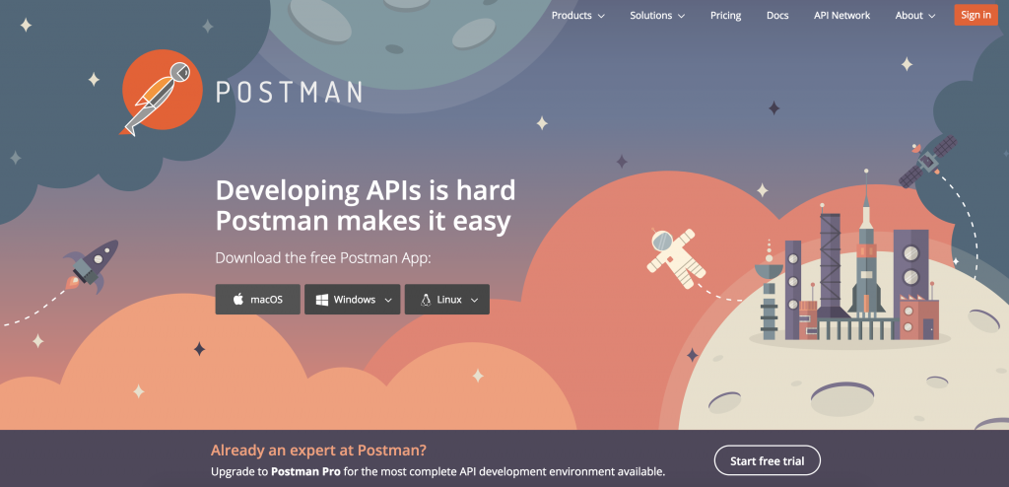Click the Windows logo icon
This screenshot has width=1009, height=487.
pos(322,300)
